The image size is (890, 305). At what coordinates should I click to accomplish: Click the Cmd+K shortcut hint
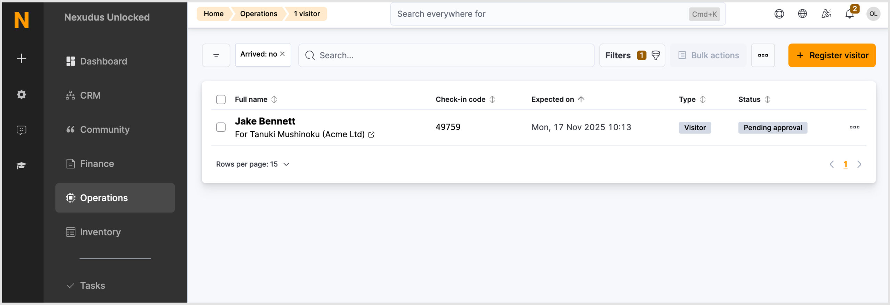coord(704,14)
